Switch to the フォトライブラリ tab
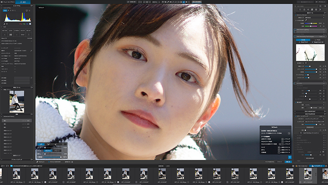This screenshot has width=328, height=185. [x=9, y=2]
